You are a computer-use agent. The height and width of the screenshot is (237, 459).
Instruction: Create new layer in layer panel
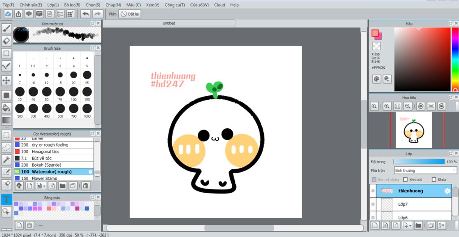pos(375,225)
